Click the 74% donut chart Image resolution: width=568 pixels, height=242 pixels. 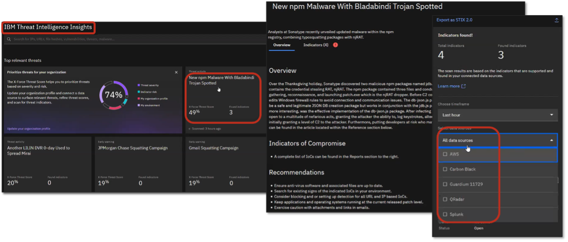pos(113,95)
